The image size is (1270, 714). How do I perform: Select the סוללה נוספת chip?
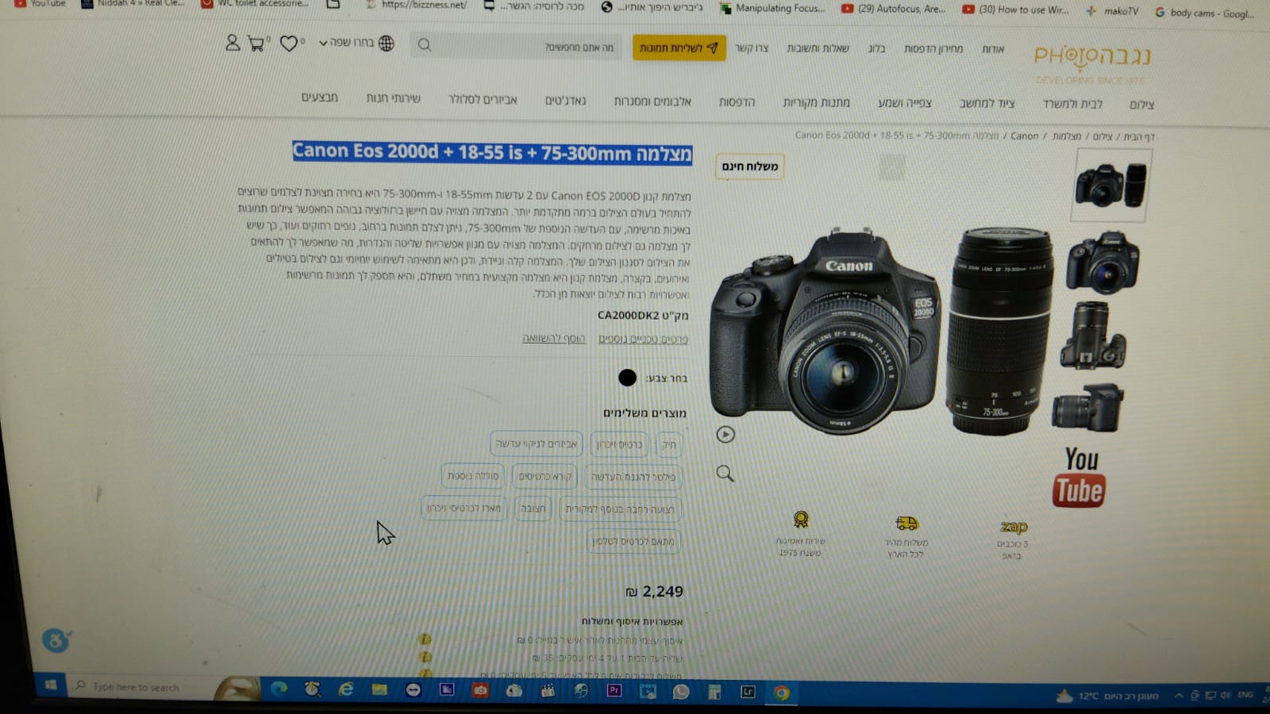(473, 475)
